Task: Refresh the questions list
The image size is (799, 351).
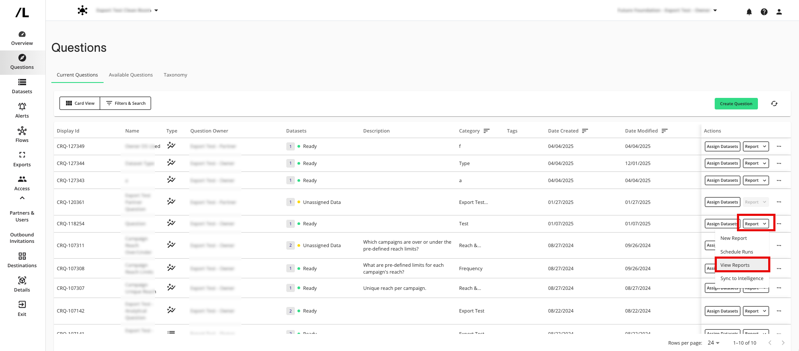Action: coord(774,103)
